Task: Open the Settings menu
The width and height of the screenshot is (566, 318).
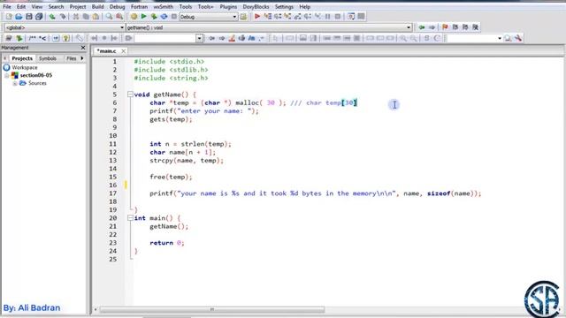Action: (284, 6)
